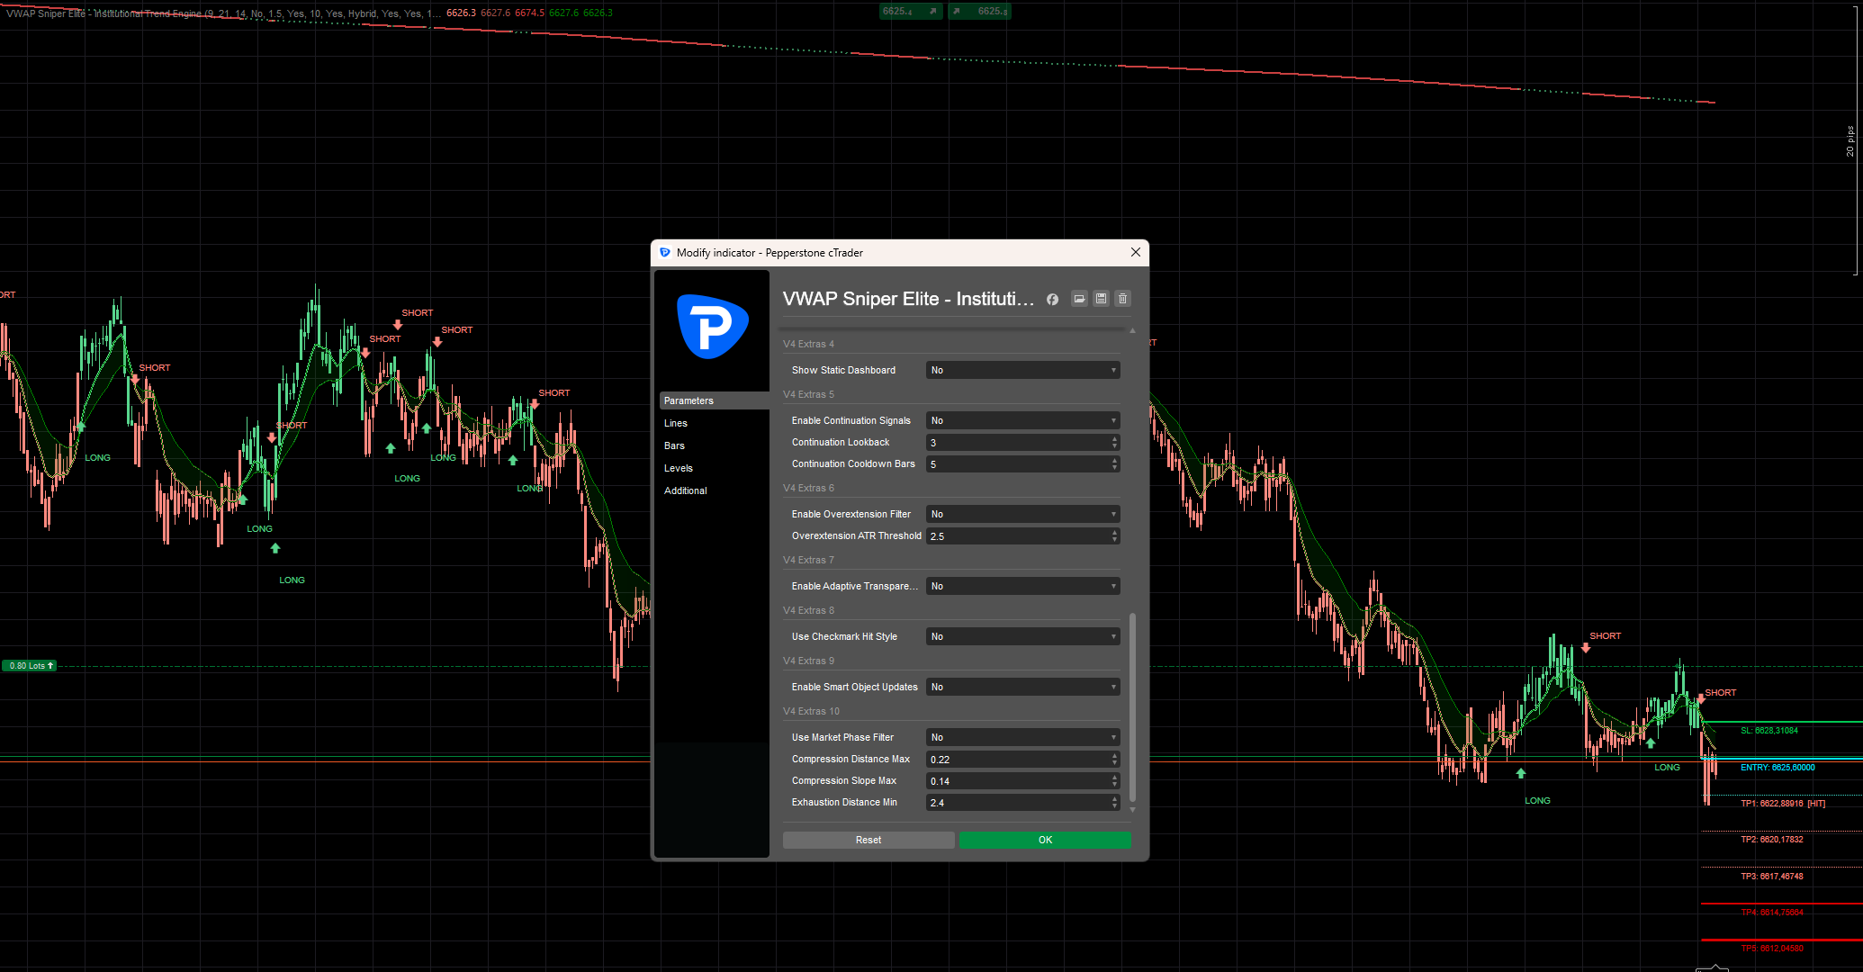Open the Use Market Phase Filter dropdown
The image size is (1863, 972).
pos(1022,736)
